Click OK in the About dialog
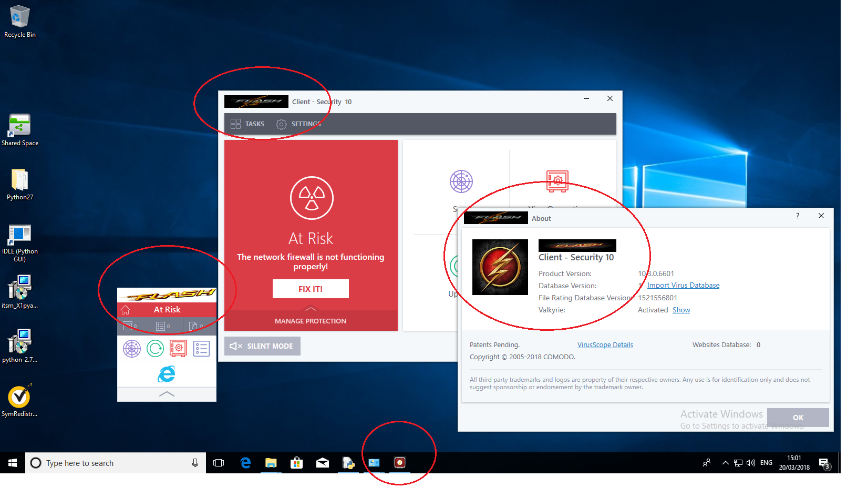This screenshot has width=847, height=487. tap(798, 418)
